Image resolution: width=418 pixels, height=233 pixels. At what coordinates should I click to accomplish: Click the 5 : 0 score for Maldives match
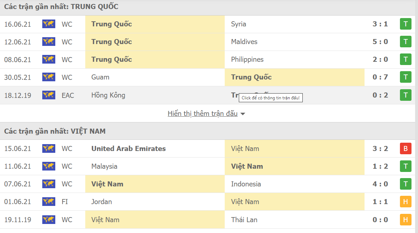[380, 42]
